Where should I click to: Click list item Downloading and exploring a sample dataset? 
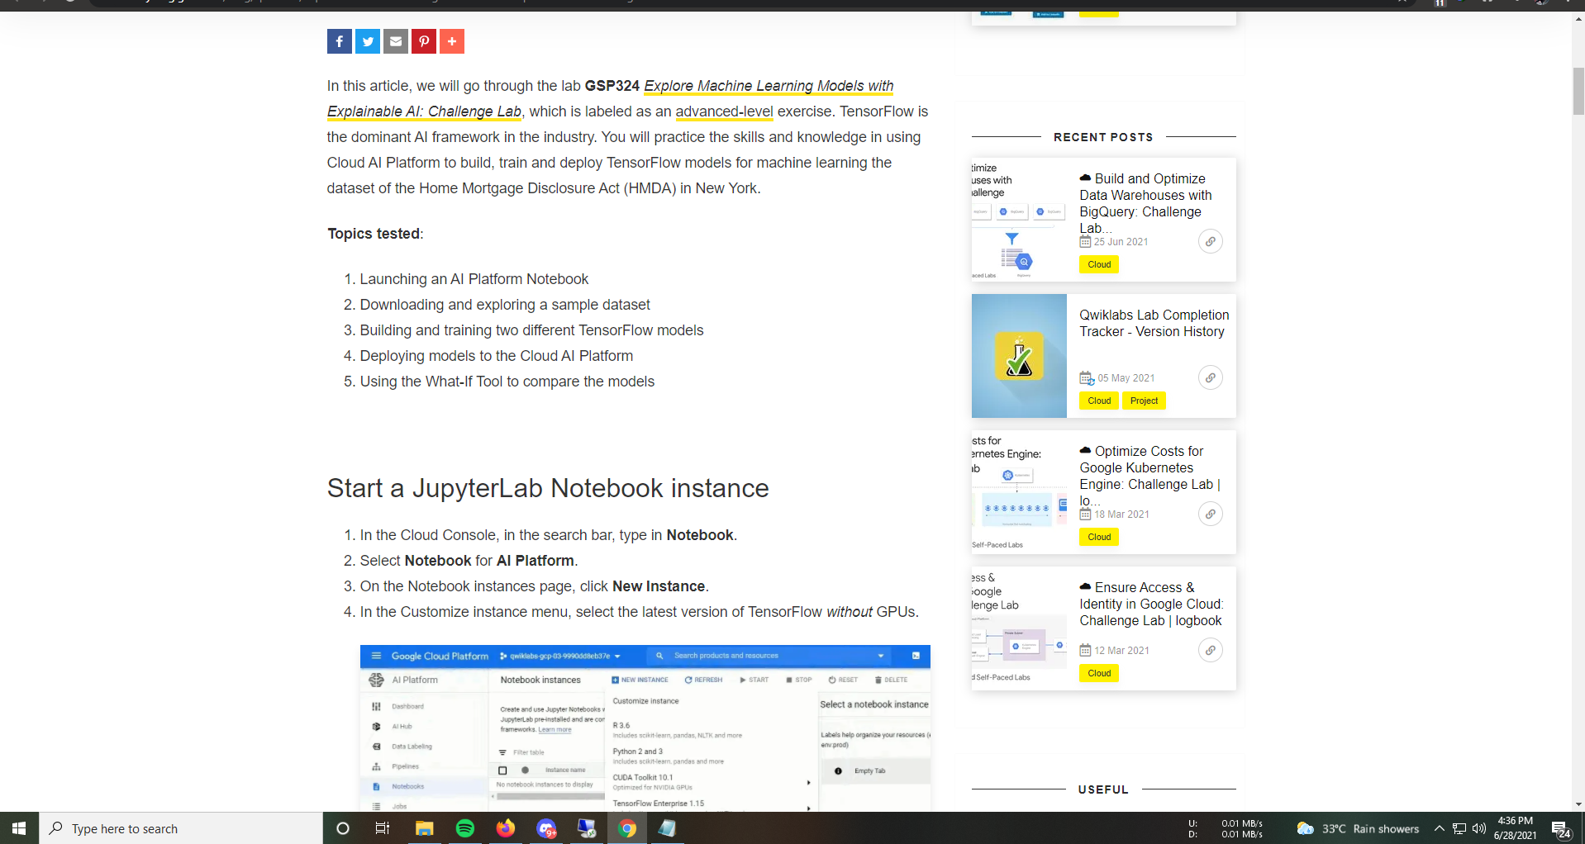[505, 305]
